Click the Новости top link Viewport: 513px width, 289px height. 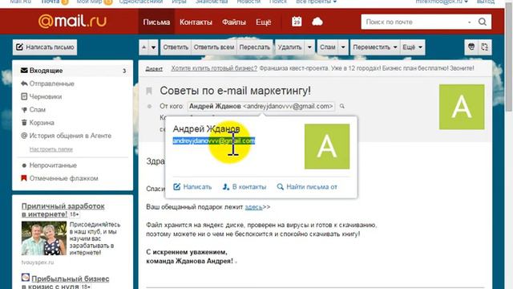tap(248, 2)
